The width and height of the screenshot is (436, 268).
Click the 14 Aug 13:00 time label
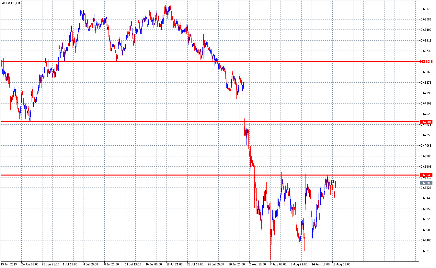point(320,264)
